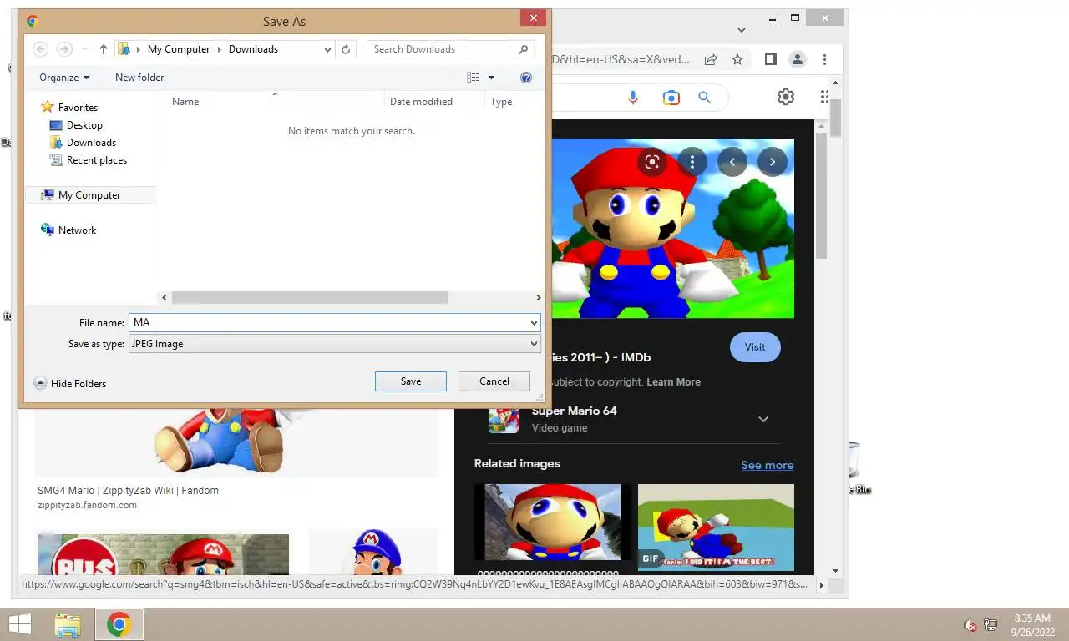This screenshot has width=1069, height=641.
Task: Select Network in navigation pane
Action: [77, 230]
